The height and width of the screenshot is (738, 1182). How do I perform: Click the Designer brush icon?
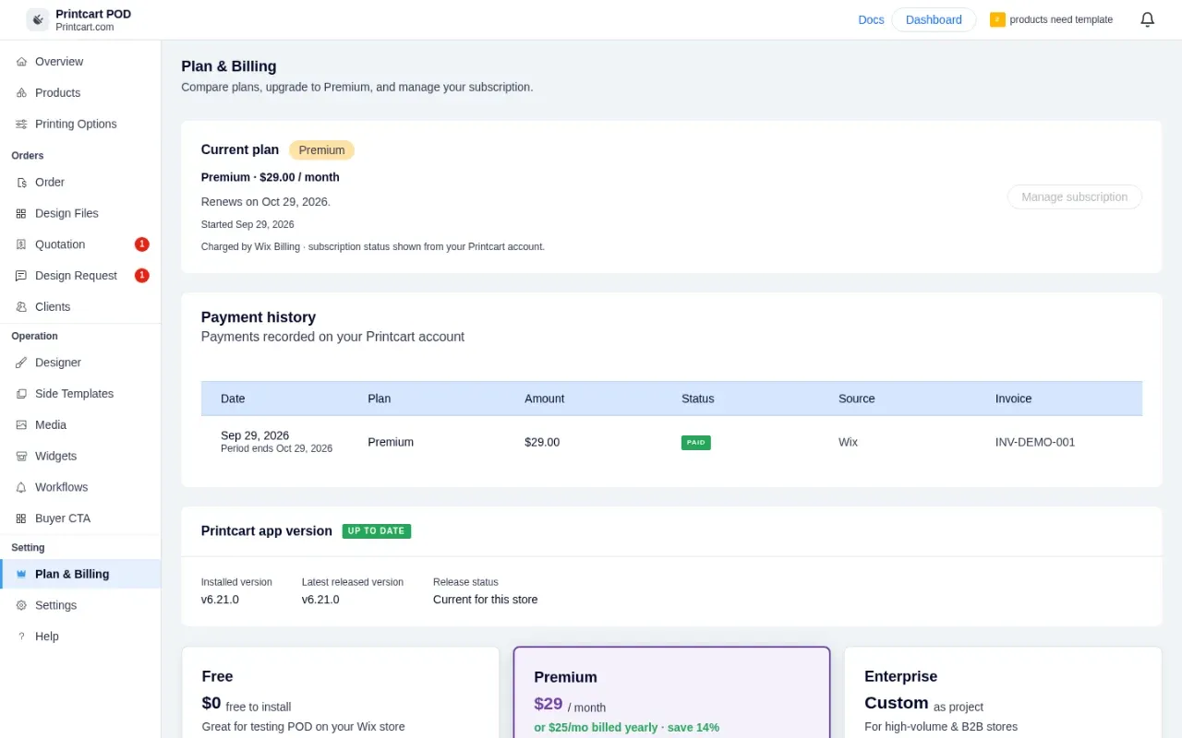[21, 363]
